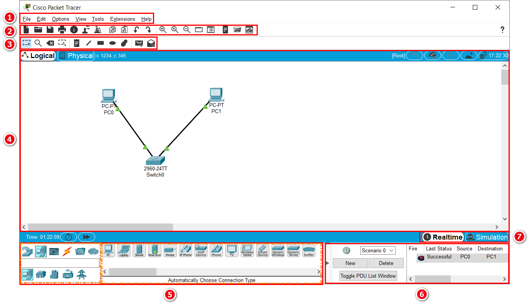Add Complex PDU with the open envelope icon

pos(151,43)
